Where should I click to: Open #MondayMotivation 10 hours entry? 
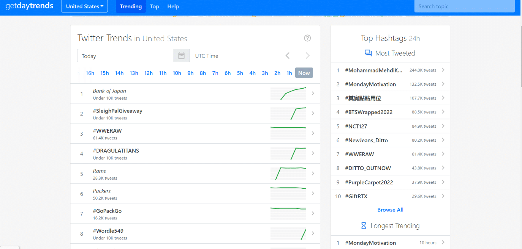tap(390, 243)
